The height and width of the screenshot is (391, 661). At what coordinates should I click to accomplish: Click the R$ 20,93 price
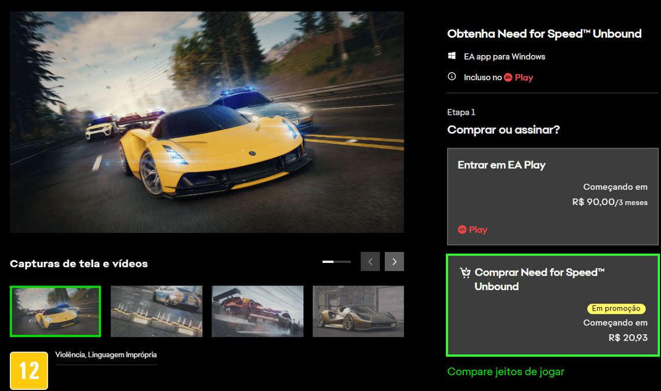(628, 338)
